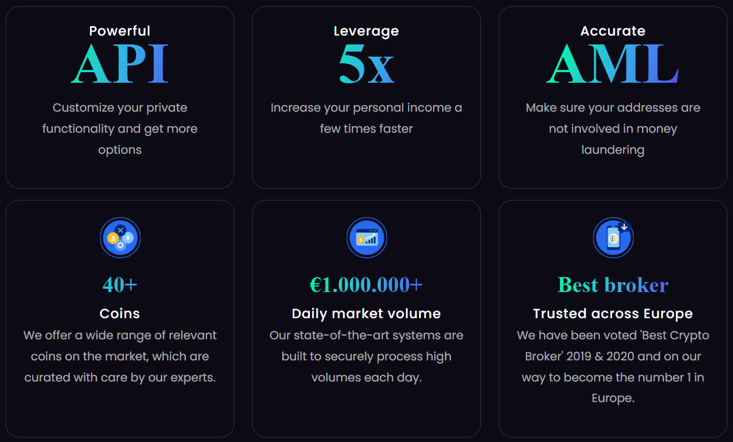Viewport: 733px width, 442px height.
Task: Select the 'Coins' subheading
Action: pos(120,314)
